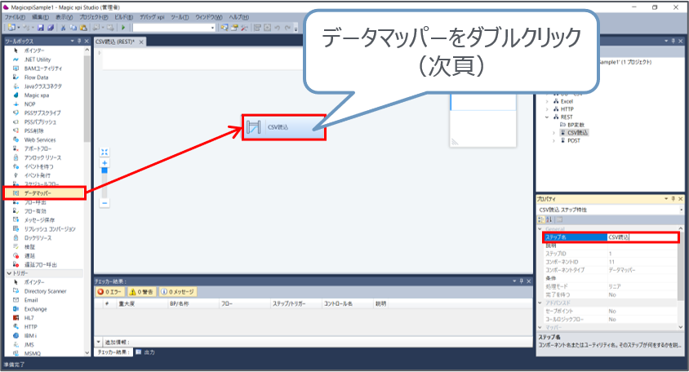Screen dimensions: 689x372
Task: Toggle the 0 エラー error filter
Action: [112, 291]
